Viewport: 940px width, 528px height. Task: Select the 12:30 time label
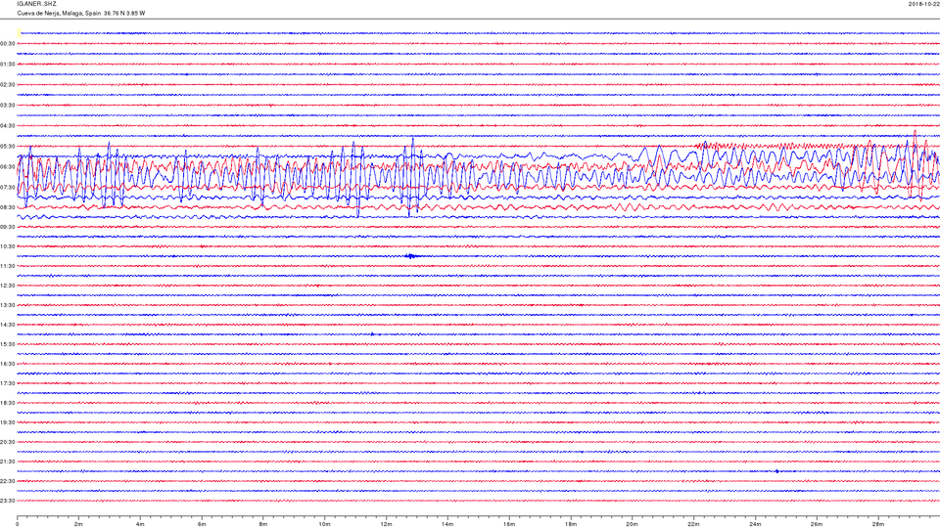tap(7, 286)
